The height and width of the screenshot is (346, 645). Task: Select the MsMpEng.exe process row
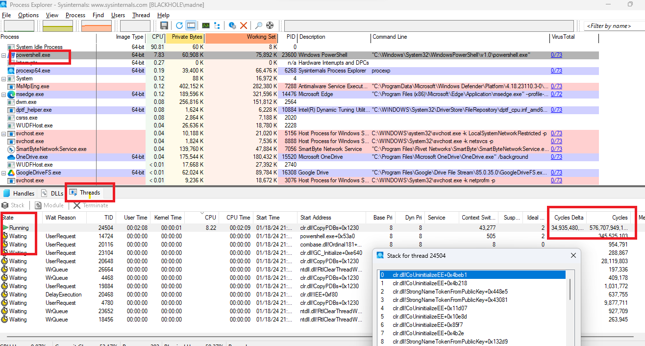coord(299,86)
